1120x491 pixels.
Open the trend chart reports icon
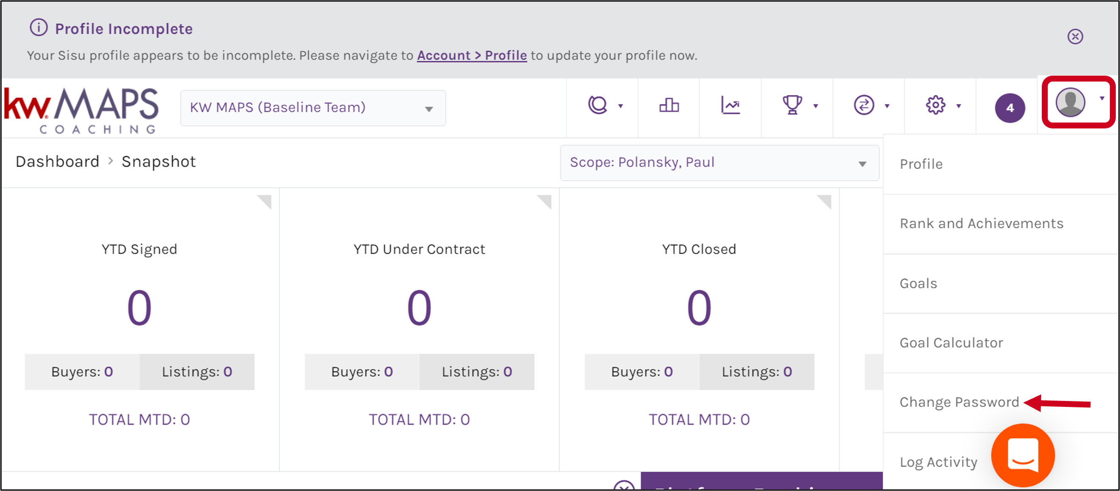[x=730, y=106]
